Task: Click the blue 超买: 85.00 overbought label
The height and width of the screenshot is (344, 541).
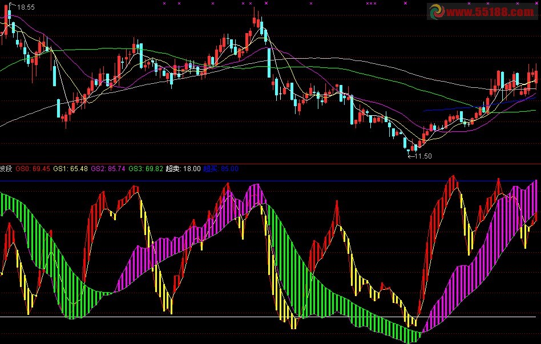Action: (221, 169)
